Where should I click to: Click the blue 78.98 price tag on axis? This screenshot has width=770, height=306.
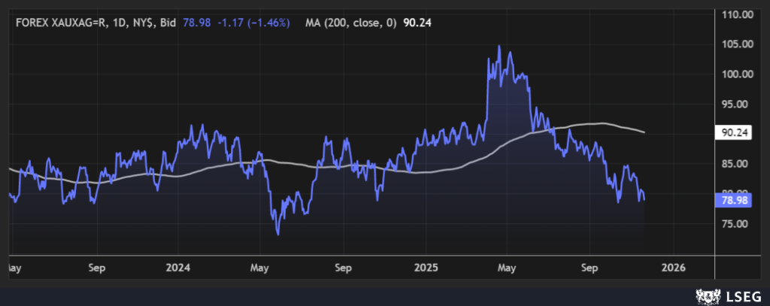pos(733,201)
